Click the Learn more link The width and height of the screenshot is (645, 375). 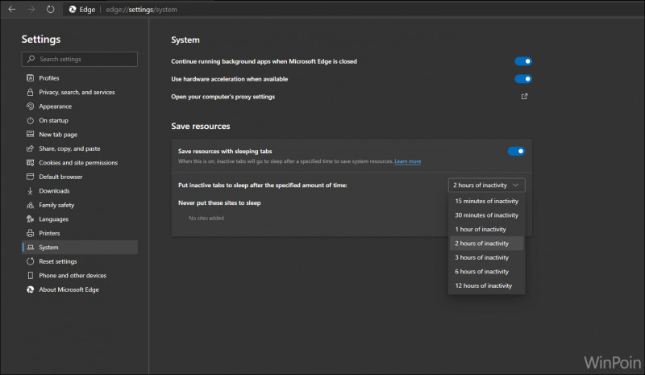coord(408,161)
